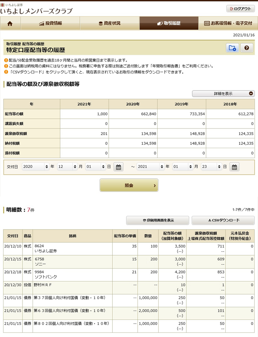Image resolution: width=258 pixels, height=337 pixels.
Task: Open the start date calendar picker
Action: pos(119,167)
